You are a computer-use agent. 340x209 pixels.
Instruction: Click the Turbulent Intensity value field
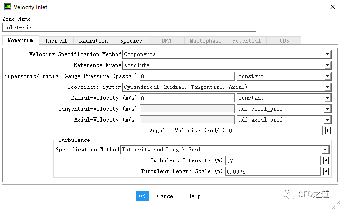pos(272,160)
